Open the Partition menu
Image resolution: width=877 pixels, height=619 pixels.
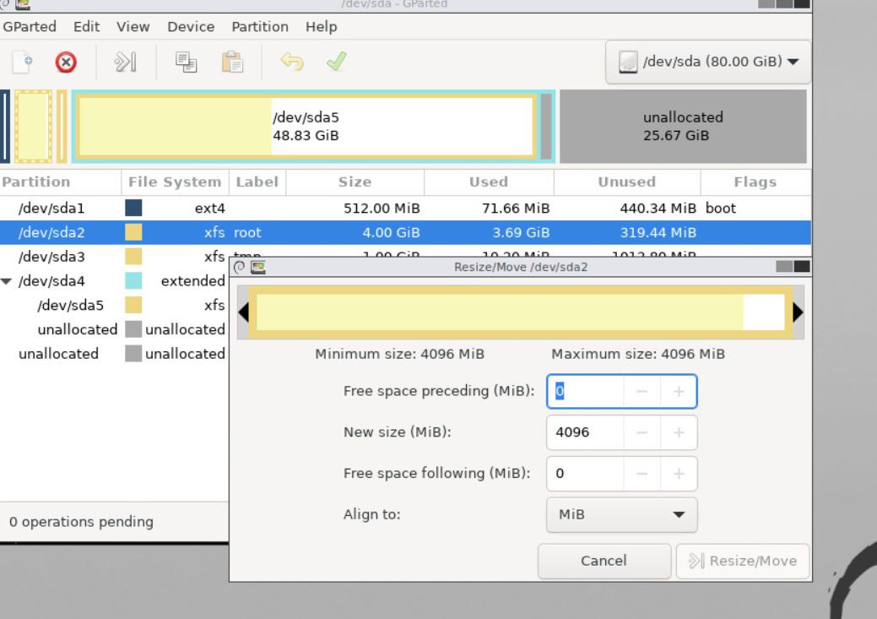click(x=259, y=26)
